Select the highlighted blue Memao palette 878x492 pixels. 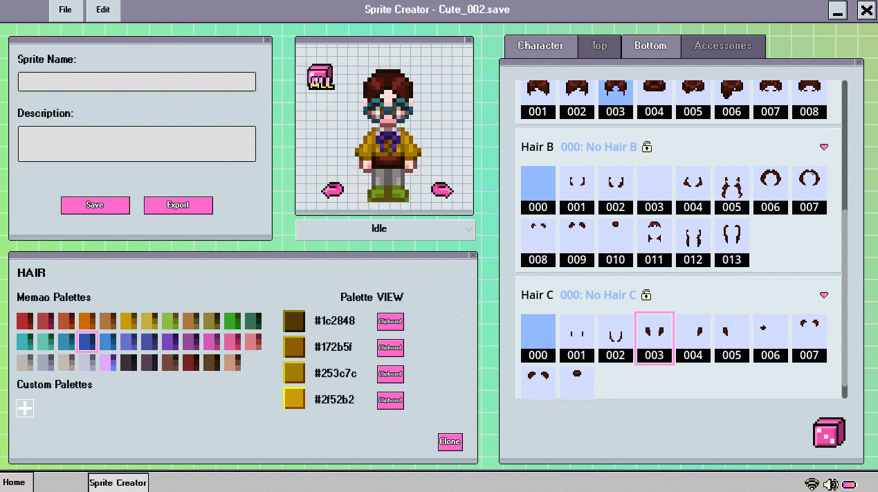coord(87,342)
